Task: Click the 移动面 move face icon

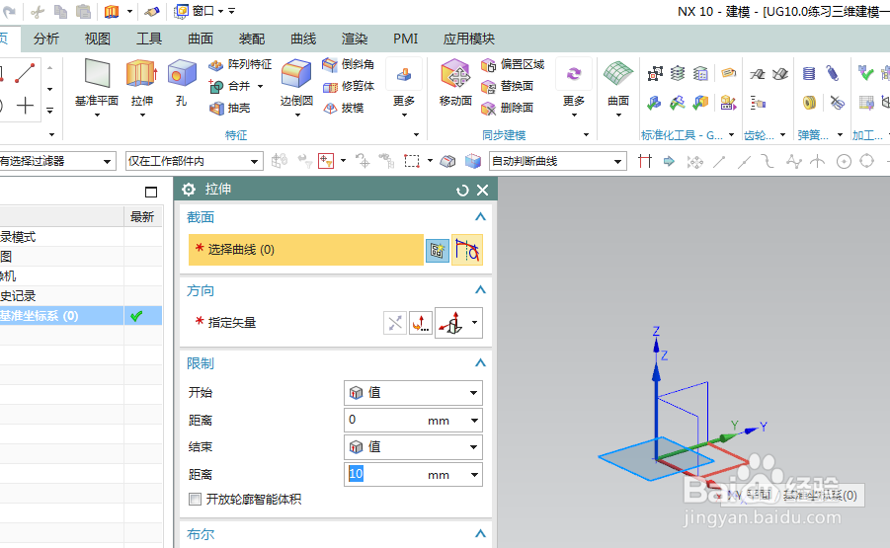Action: point(455,74)
